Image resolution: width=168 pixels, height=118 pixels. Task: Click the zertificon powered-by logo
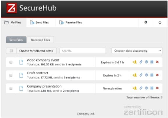coord(143,110)
